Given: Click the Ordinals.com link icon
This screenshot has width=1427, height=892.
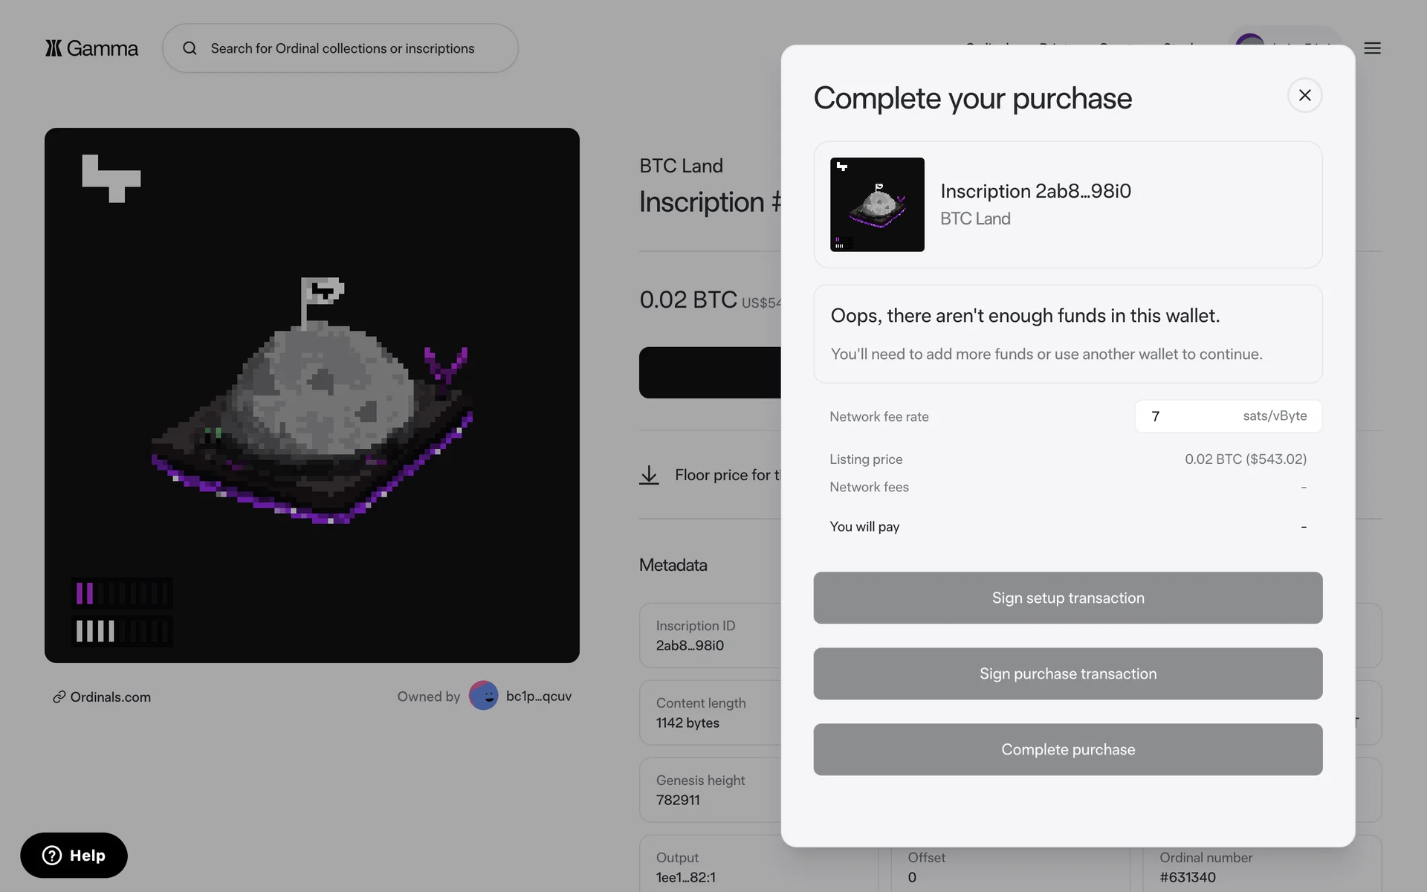Looking at the screenshot, I should (x=59, y=697).
